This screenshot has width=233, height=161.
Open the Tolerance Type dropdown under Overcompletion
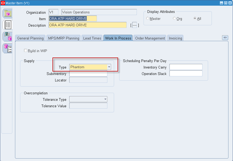[x=105, y=99]
